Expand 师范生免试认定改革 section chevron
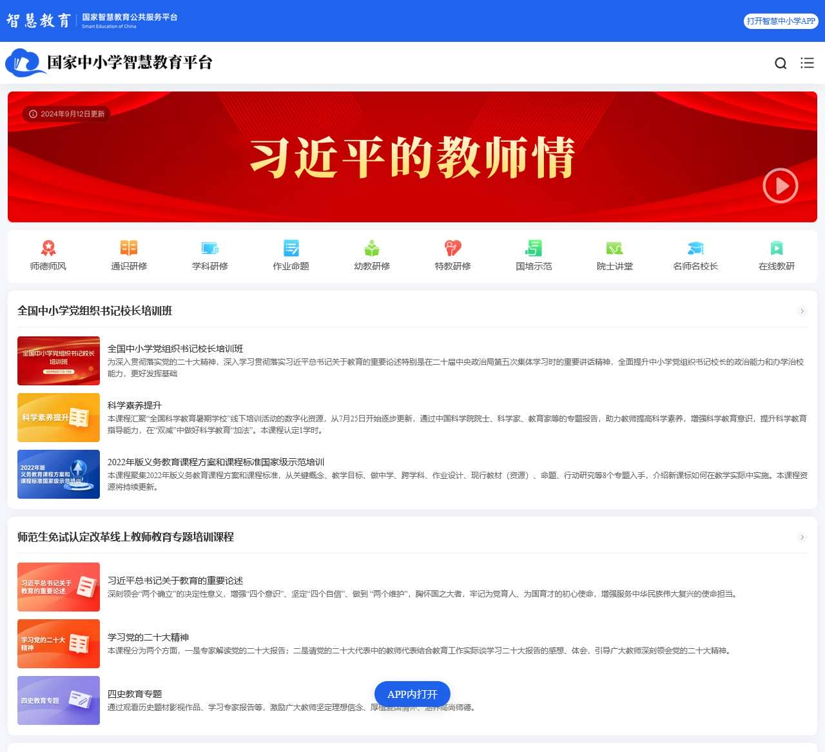Screen dimensions: 825x752 point(802,537)
